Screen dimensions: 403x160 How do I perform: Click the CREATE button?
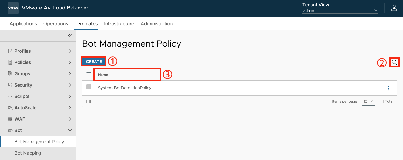[x=94, y=62]
